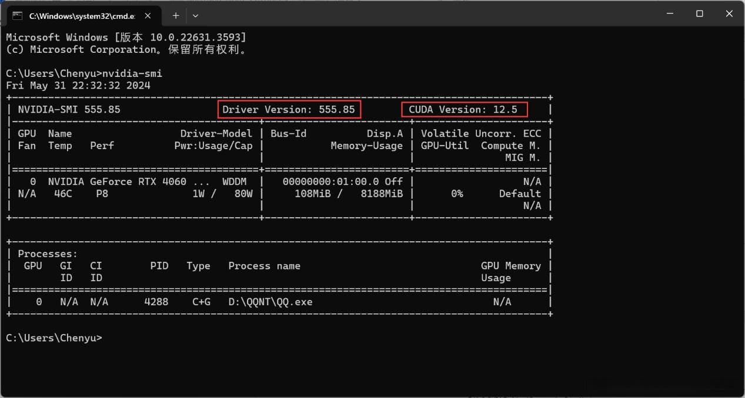Open a new terminal tab
Screen dimensions: 745x398
[175, 16]
